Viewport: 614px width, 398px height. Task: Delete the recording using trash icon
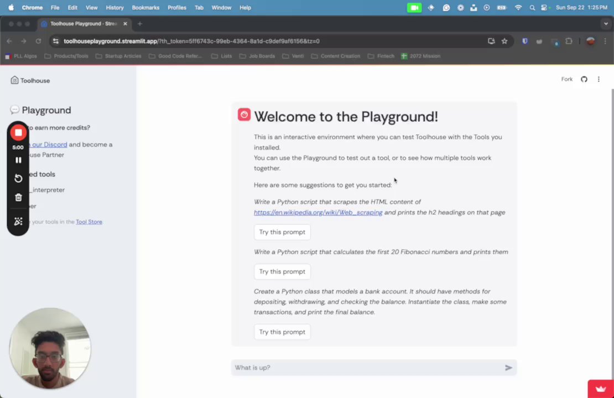coord(18,198)
